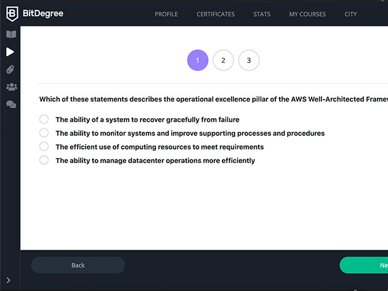Open the group members icon in sidebar

11,87
